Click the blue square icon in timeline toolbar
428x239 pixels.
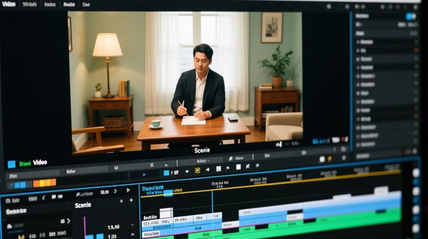tap(166, 173)
